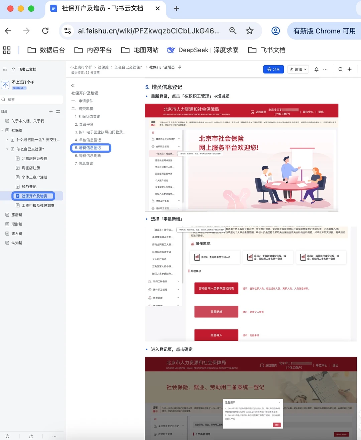The height and width of the screenshot is (440, 361).
Task: Open the 内容平台 bookmark folder
Action: (93, 50)
